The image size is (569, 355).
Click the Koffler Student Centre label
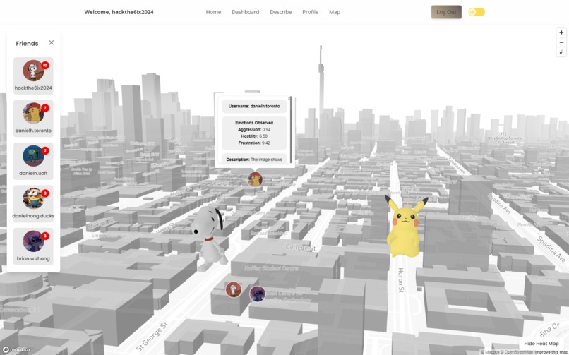point(271,269)
